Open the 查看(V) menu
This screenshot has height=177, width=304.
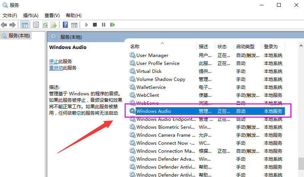(x=52, y=16)
